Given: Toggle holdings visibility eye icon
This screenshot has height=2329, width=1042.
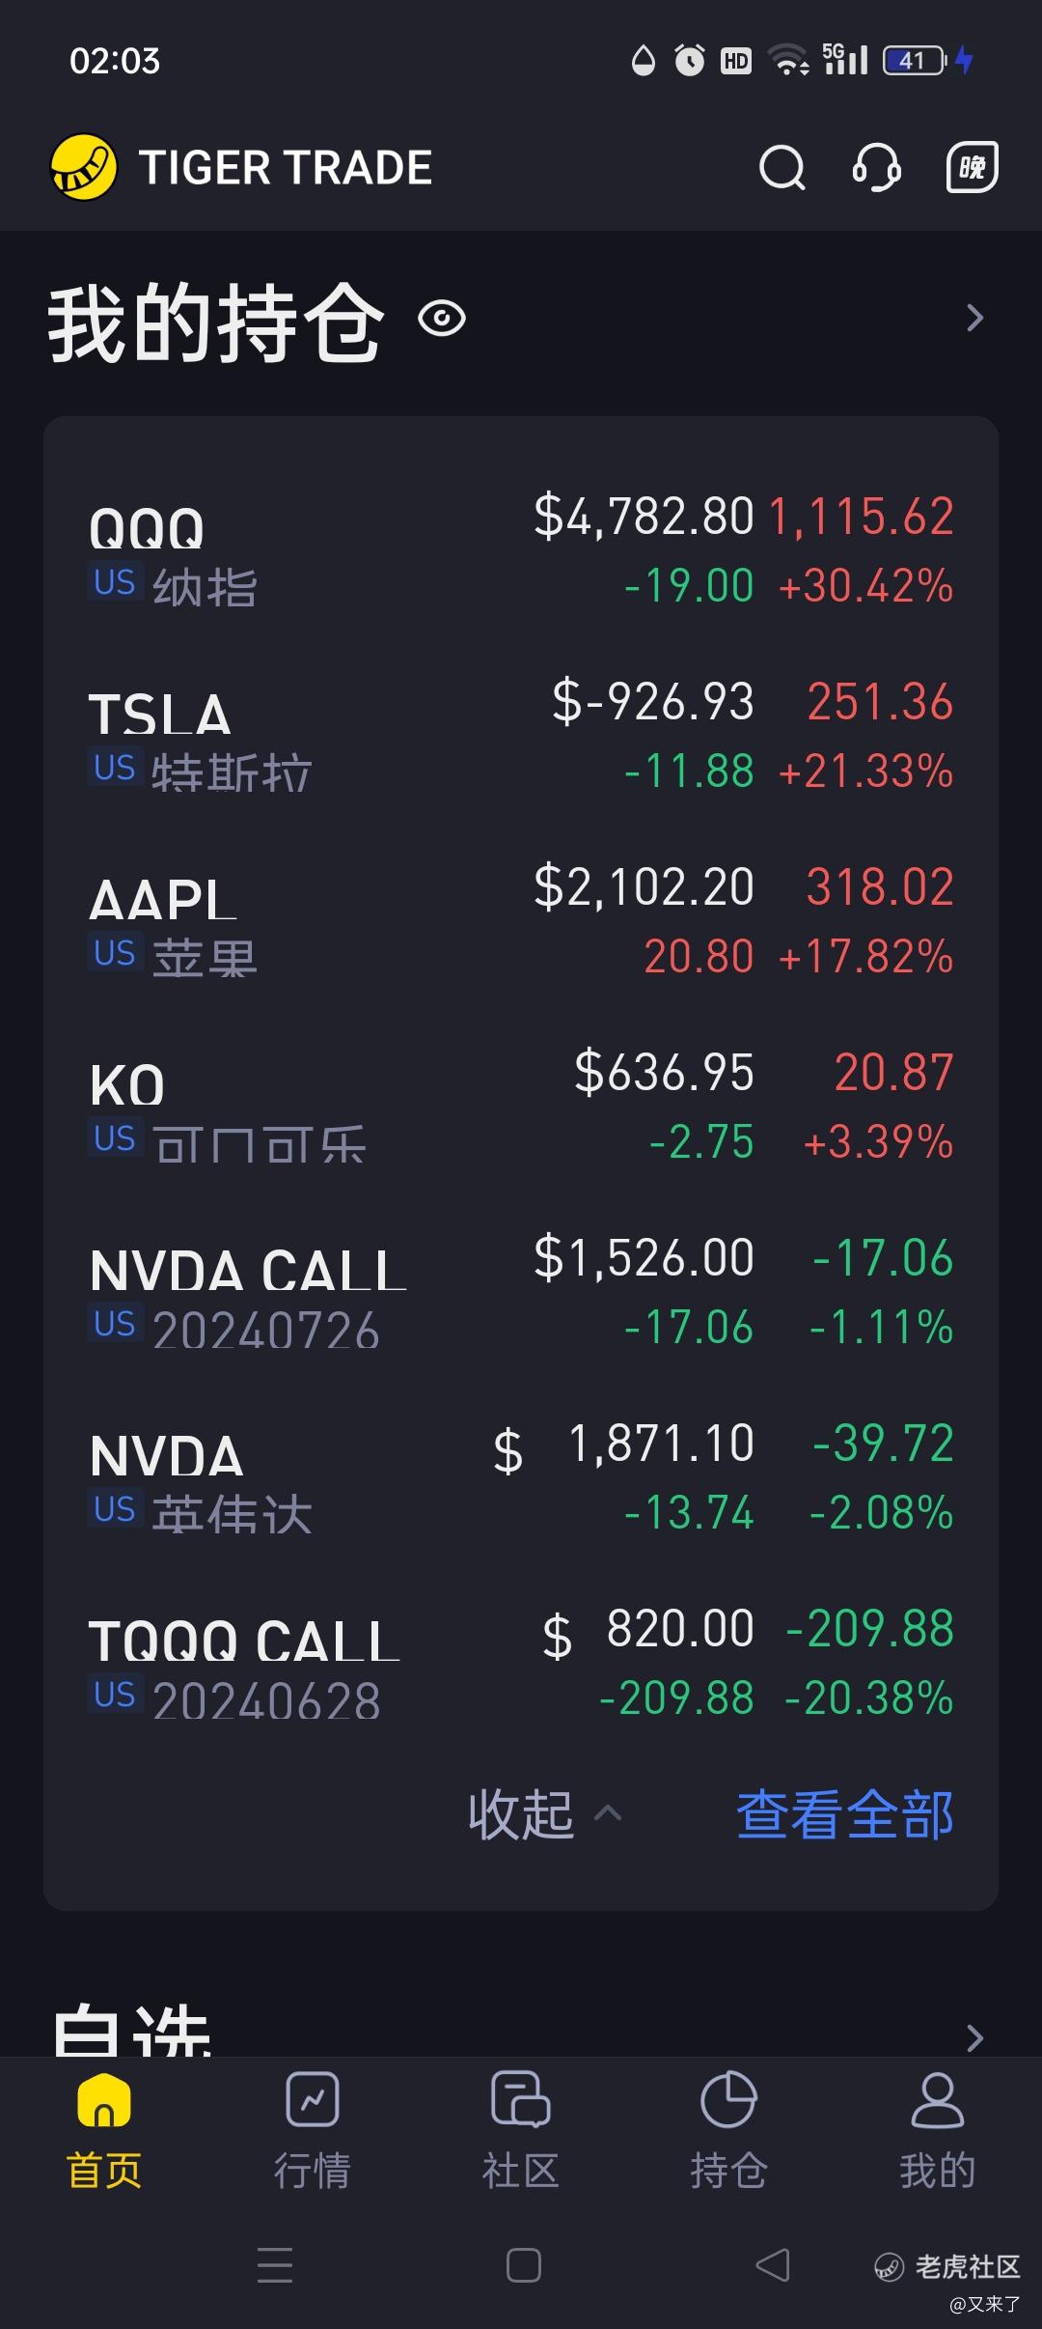Looking at the screenshot, I should (x=442, y=319).
